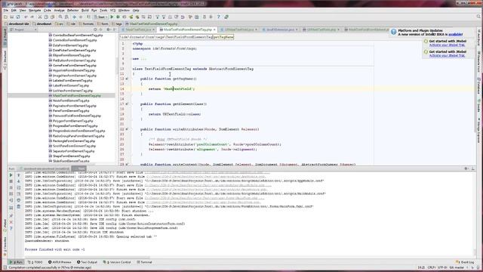Toggle soft-wrap in Run console
Screen dimensions: 483x272
pyautogui.click(x=18, y=187)
